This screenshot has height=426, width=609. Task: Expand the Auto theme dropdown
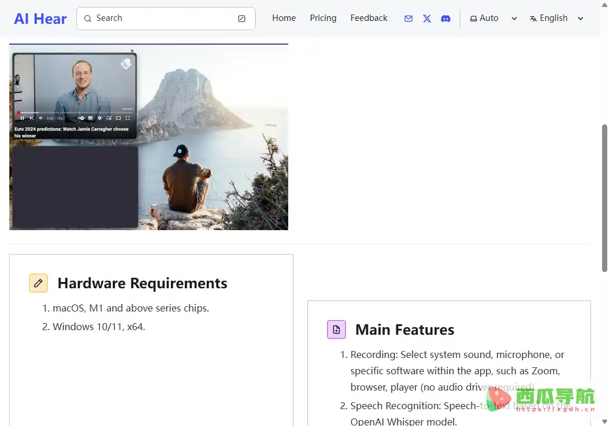pyautogui.click(x=493, y=18)
